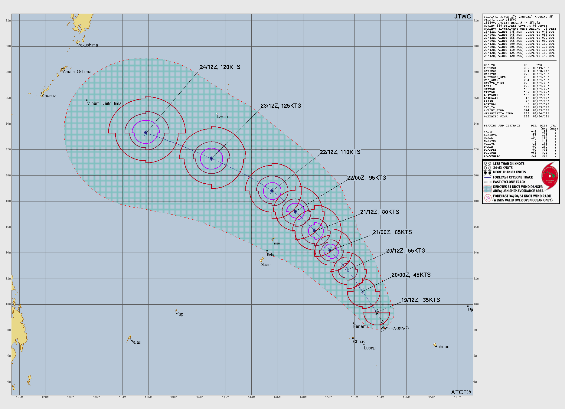Click the Fananu label on the map
This screenshot has width=565, height=409.
(361, 326)
